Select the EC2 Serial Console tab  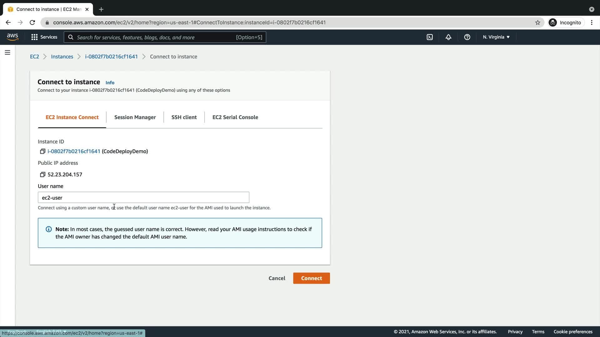[235, 117]
